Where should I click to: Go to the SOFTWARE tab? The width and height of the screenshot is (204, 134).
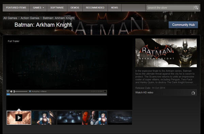tap(57, 8)
